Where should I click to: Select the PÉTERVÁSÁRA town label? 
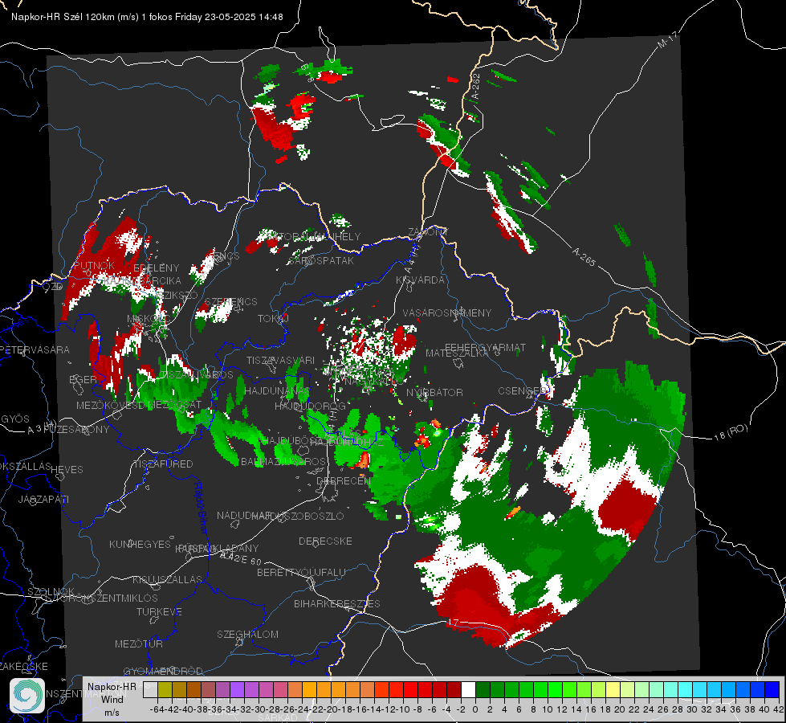35,349
